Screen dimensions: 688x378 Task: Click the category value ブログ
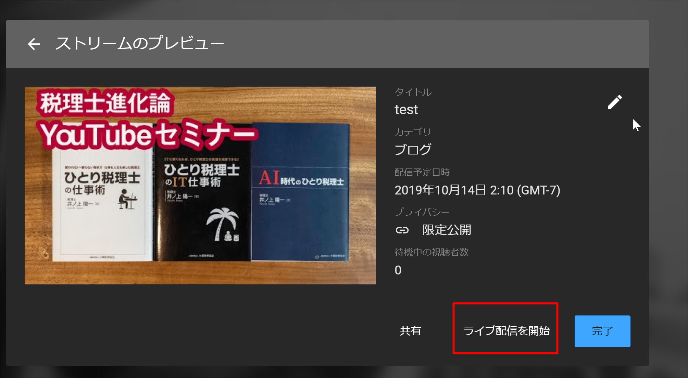click(413, 150)
